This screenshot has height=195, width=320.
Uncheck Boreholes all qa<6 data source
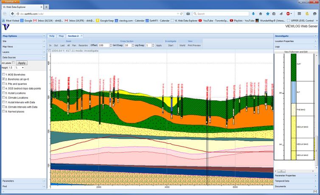(4, 79)
